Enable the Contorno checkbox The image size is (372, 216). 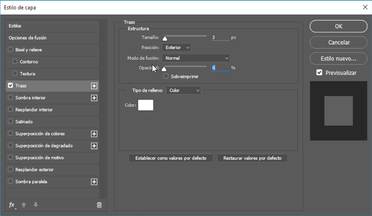15,61
